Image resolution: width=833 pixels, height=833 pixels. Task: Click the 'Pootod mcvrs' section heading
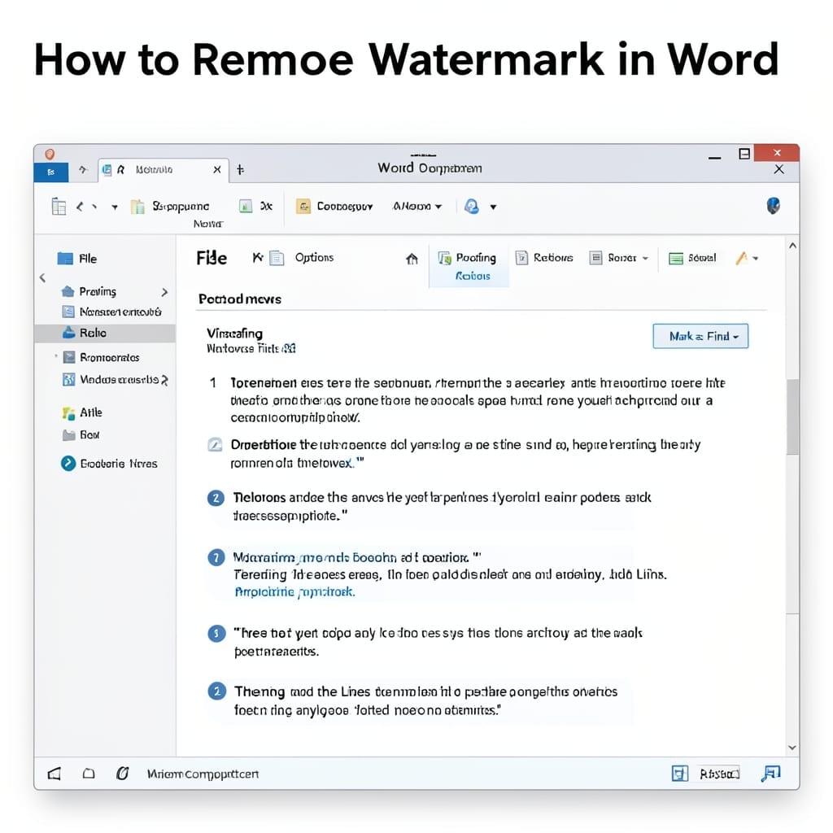(240, 299)
